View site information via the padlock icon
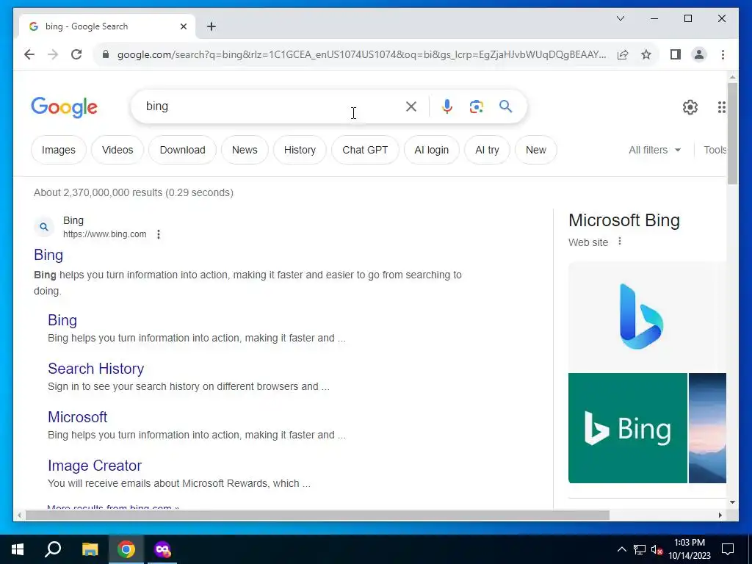This screenshot has width=752, height=564. tap(106, 54)
